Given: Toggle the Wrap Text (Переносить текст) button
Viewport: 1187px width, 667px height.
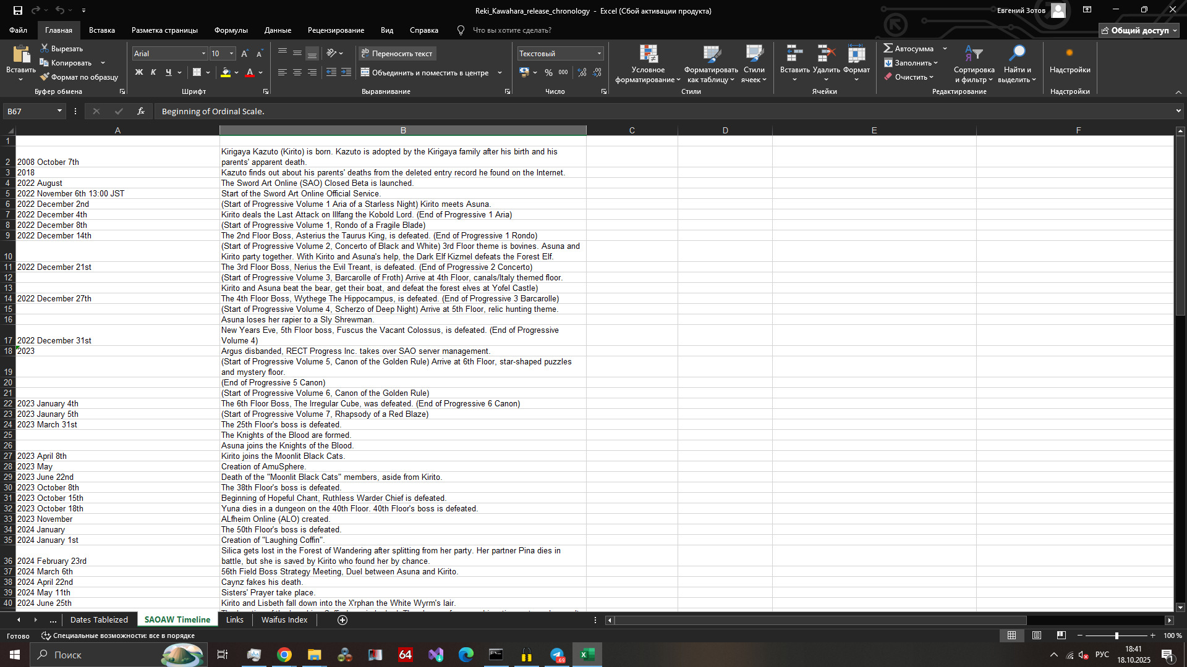Looking at the screenshot, I should (397, 54).
